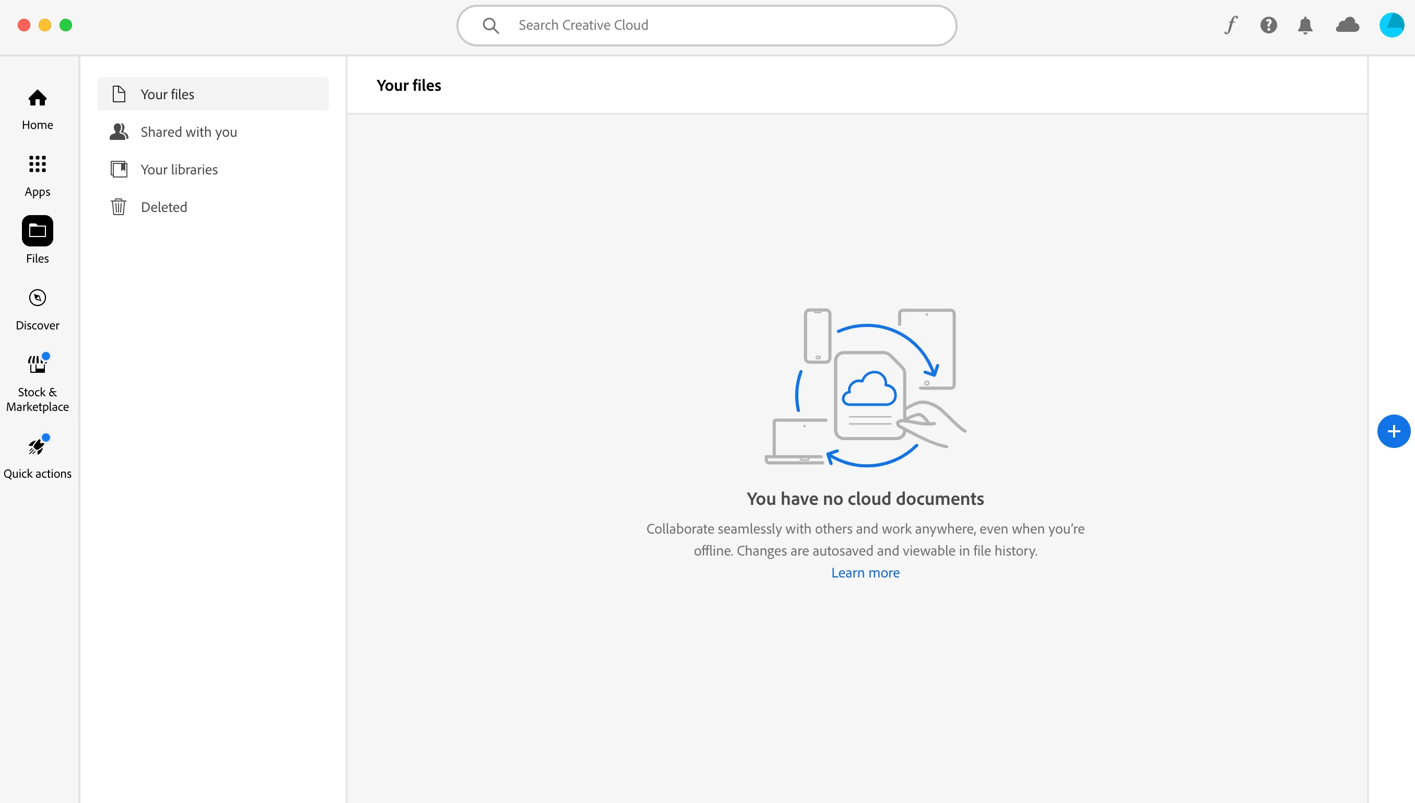Follow the Learn more link

tap(865, 572)
